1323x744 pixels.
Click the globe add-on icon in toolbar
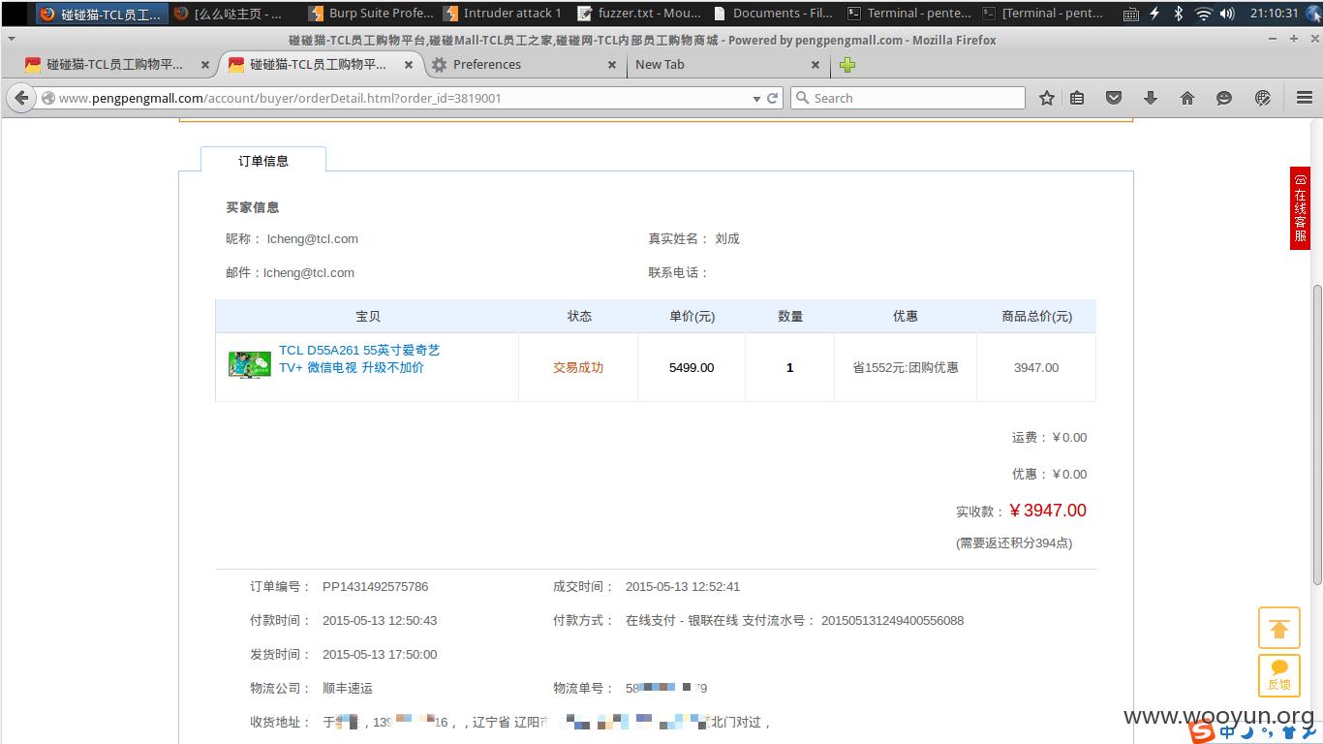click(x=1262, y=98)
